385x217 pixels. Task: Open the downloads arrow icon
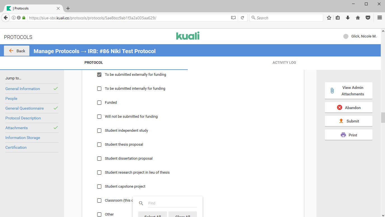coord(348,18)
